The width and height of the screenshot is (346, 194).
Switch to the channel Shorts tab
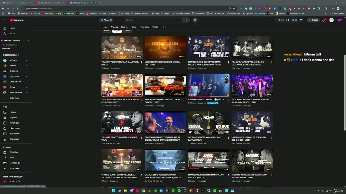tap(124, 27)
